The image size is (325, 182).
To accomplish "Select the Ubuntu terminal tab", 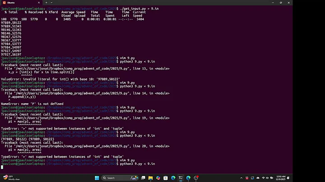I will [21, 3].
